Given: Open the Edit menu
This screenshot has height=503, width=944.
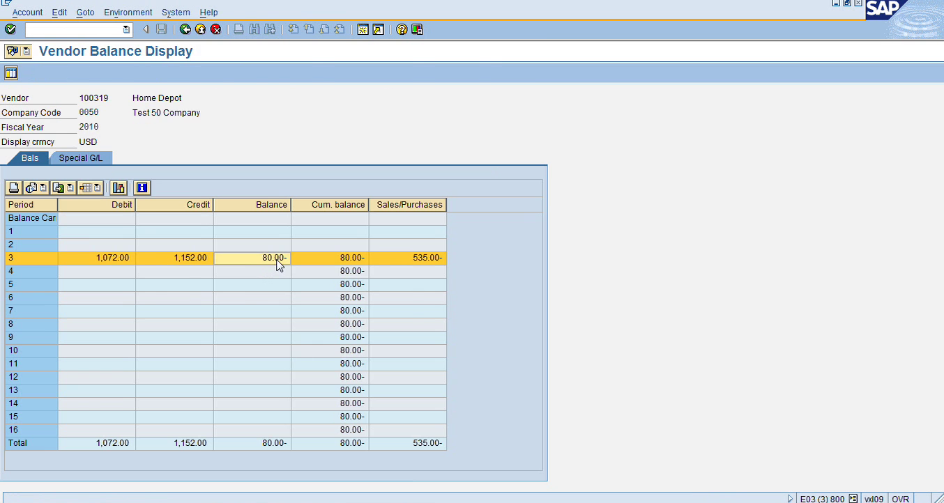Looking at the screenshot, I should point(59,13).
